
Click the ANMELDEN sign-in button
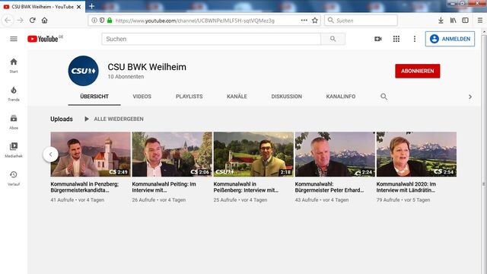coord(450,39)
